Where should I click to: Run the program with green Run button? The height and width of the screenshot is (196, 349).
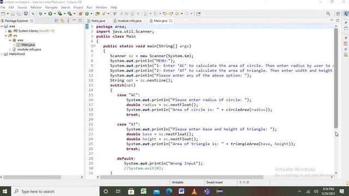click(50, 14)
